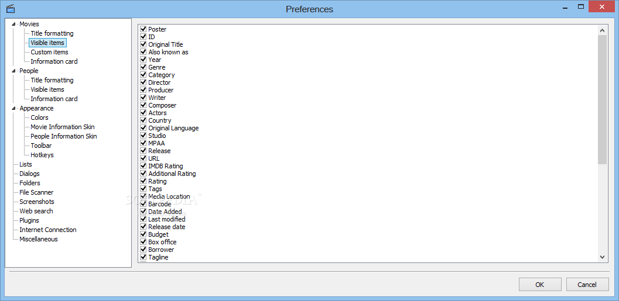
Task: Close the Preferences window
Action: coord(602,6)
